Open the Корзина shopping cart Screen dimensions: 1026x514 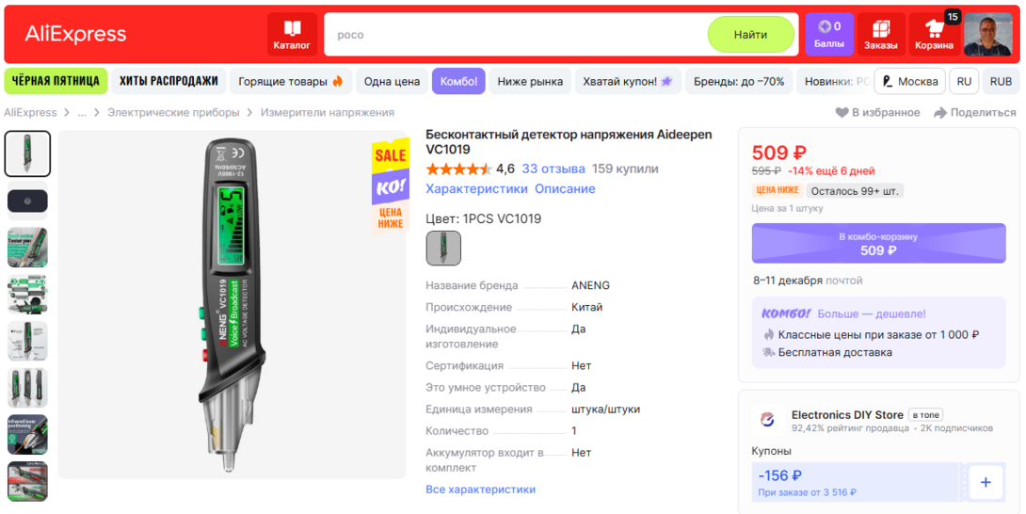[934, 34]
